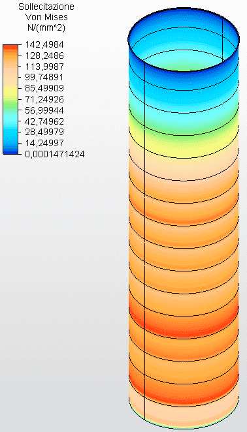247x432 pixels.
Task: Click the red top of the color legend
Action: [x=10, y=48]
